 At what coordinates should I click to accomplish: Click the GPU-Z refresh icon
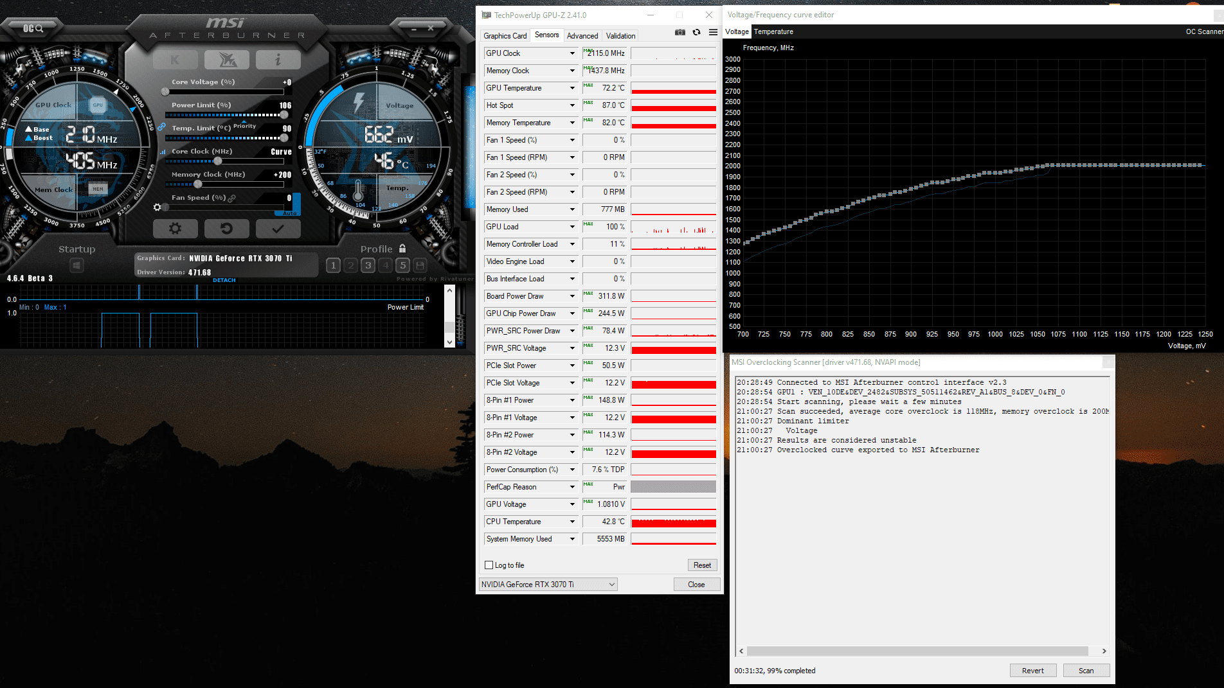click(696, 32)
